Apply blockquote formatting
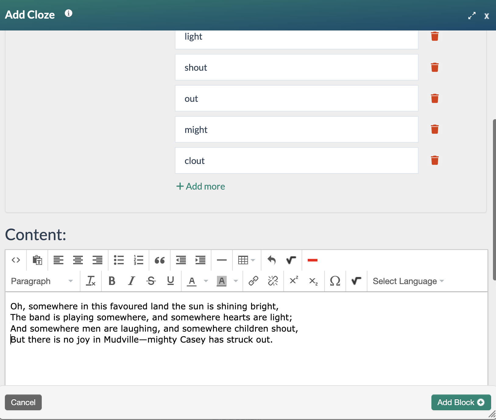The width and height of the screenshot is (496, 420). 160,260
